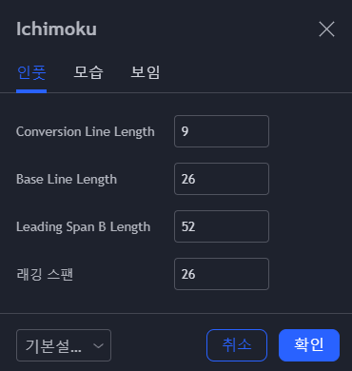Click the Base Line Length label text
This screenshot has height=371, width=352.
(67, 180)
